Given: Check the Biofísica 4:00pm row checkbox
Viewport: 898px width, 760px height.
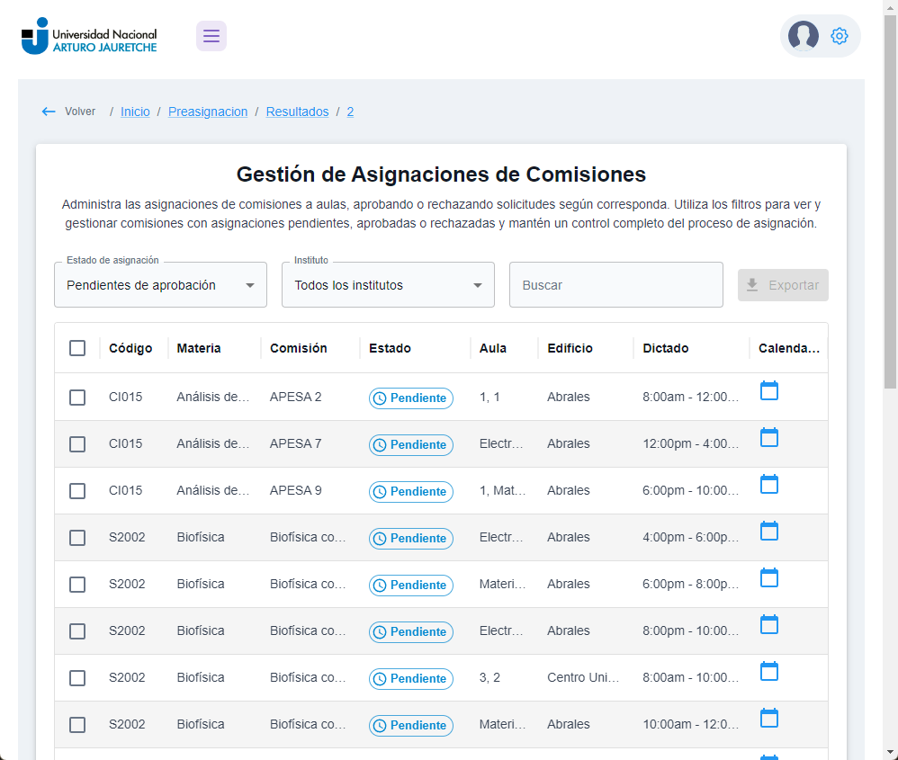Looking at the screenshot, I should (x=77, y=537).
